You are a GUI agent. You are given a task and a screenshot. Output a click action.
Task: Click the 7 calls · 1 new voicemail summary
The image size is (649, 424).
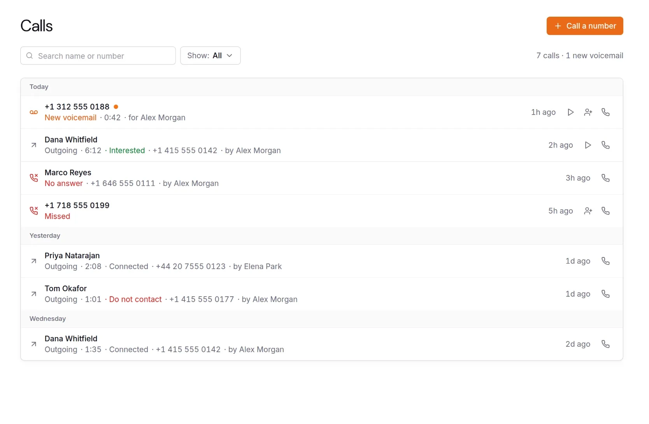pos(580,56)
